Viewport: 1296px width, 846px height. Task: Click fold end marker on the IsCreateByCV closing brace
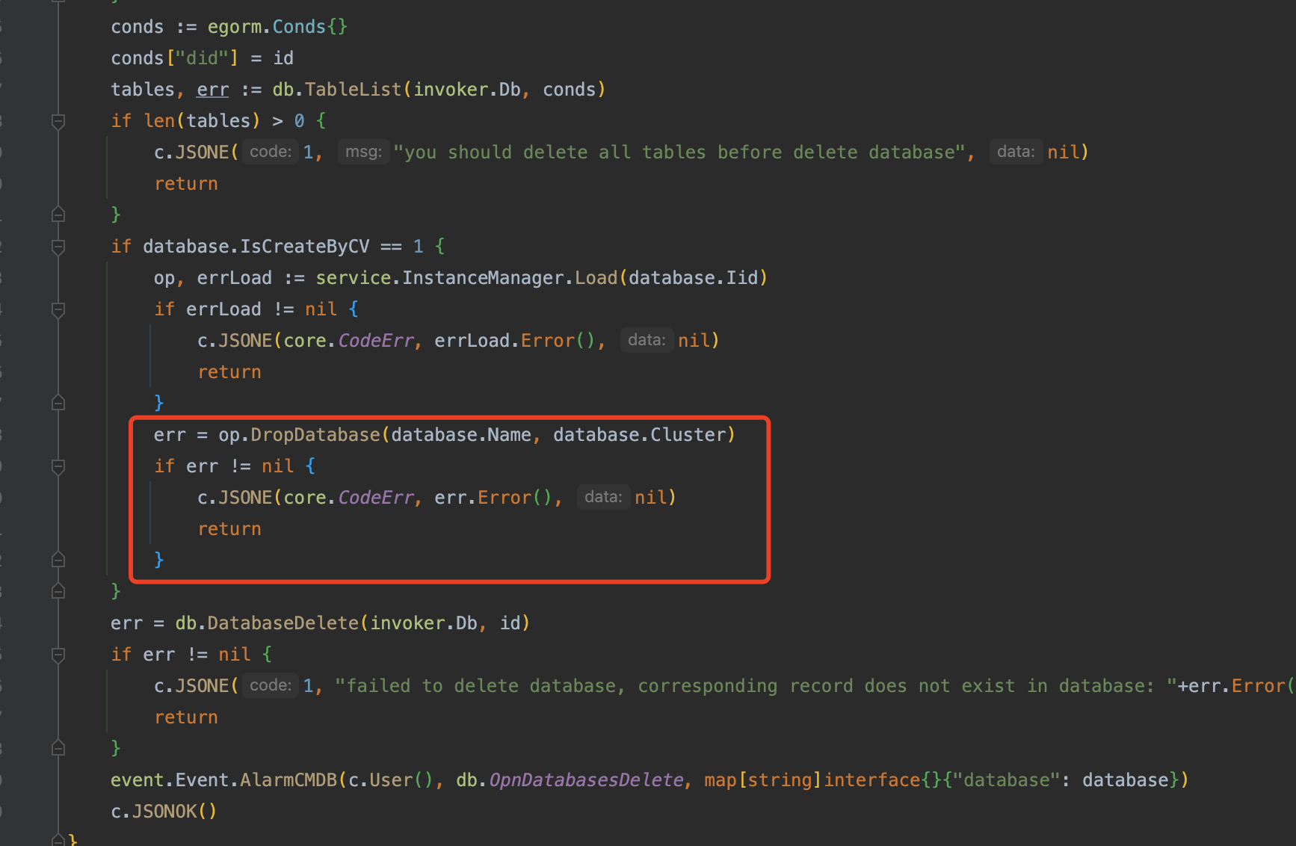(58, 591)
